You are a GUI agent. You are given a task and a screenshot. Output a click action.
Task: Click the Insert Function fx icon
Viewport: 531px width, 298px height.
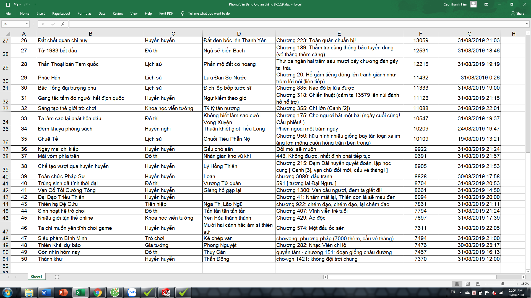click(63, 24)
